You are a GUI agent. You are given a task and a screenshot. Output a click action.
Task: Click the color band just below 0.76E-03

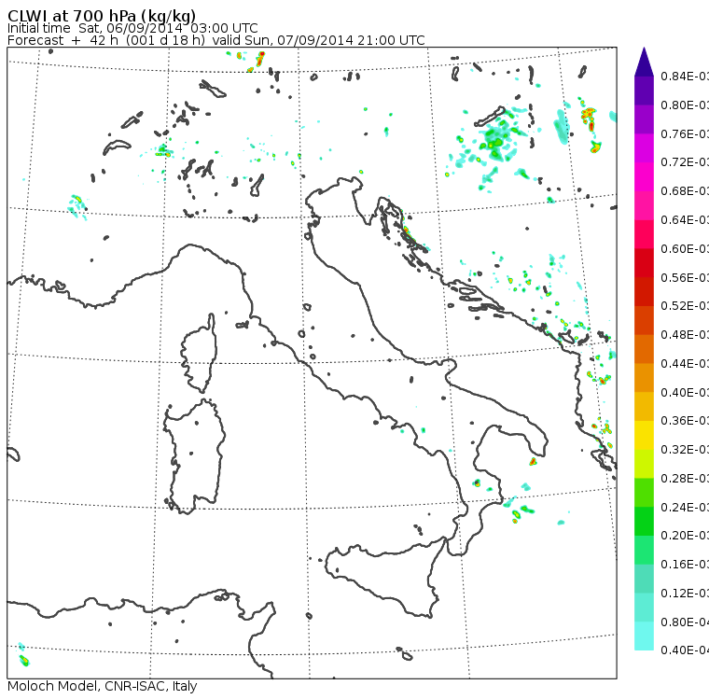click(644, 148)
